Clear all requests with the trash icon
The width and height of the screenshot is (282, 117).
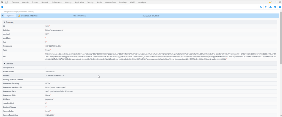point(2,7)
